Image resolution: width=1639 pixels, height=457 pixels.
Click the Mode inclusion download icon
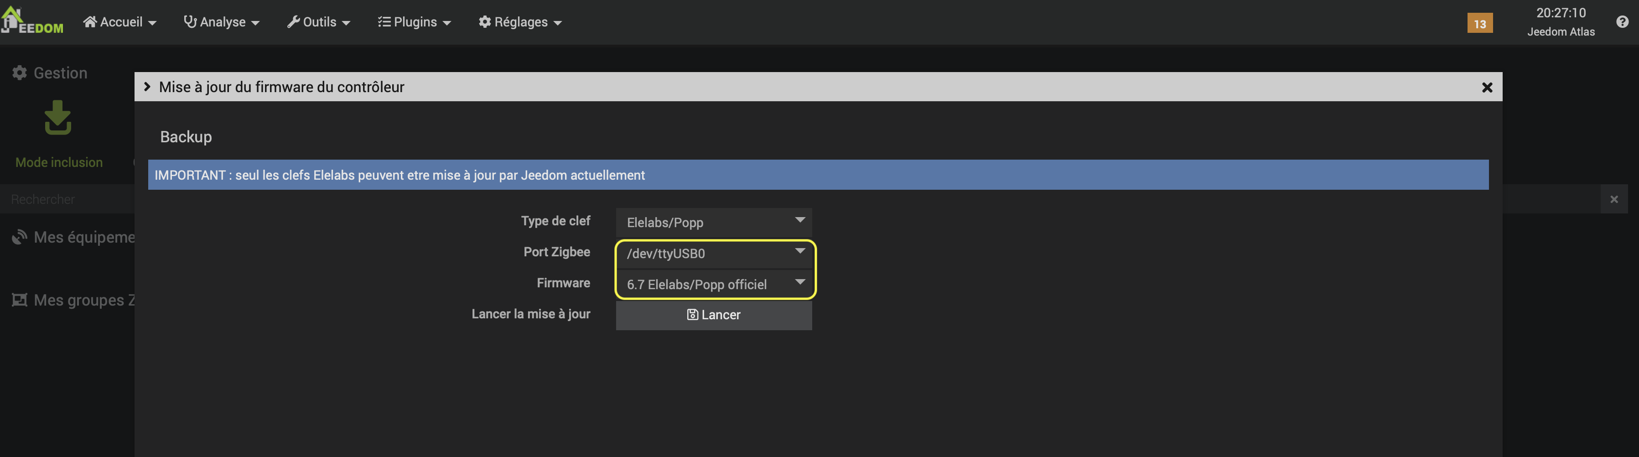click(x=58, y=118)
